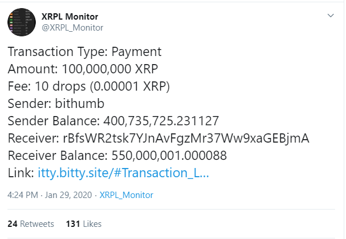Viewport: 346px width, 239px height.
Task: Open the XRPL_Monitor source link beside the date
Action: coord(126,195)
